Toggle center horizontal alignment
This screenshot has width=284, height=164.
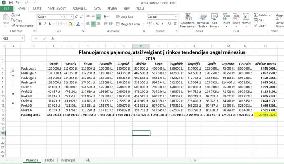coord(93,24)
